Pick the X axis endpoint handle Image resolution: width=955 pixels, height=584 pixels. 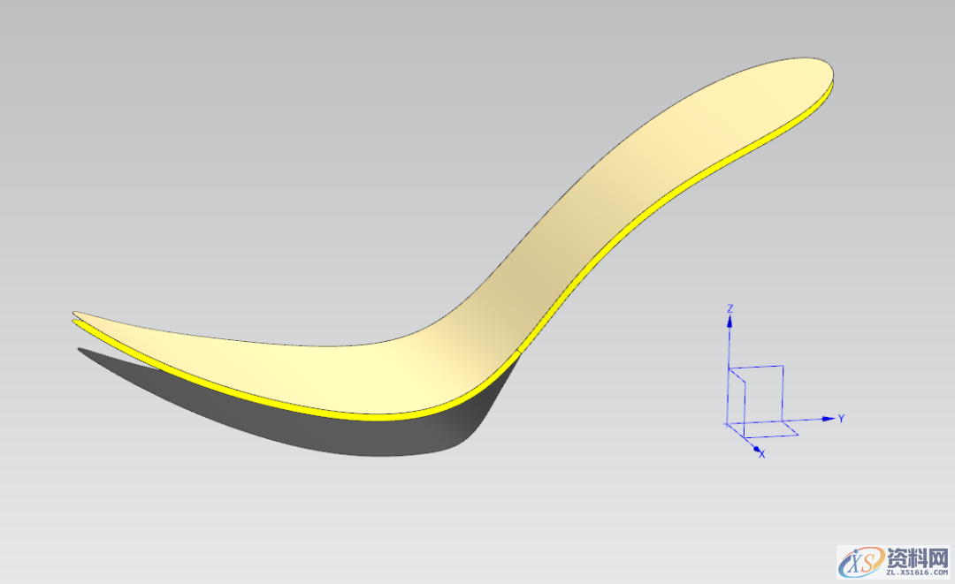point(756,449)
